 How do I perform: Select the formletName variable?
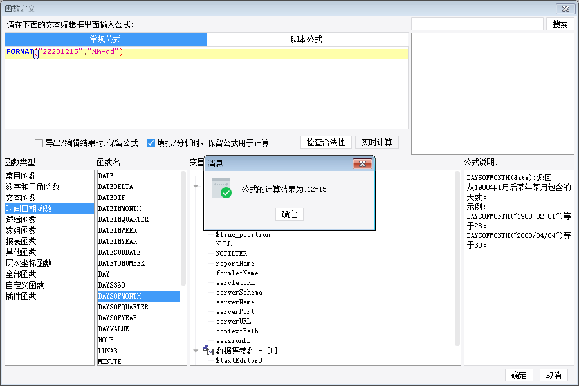click(237, 273)
